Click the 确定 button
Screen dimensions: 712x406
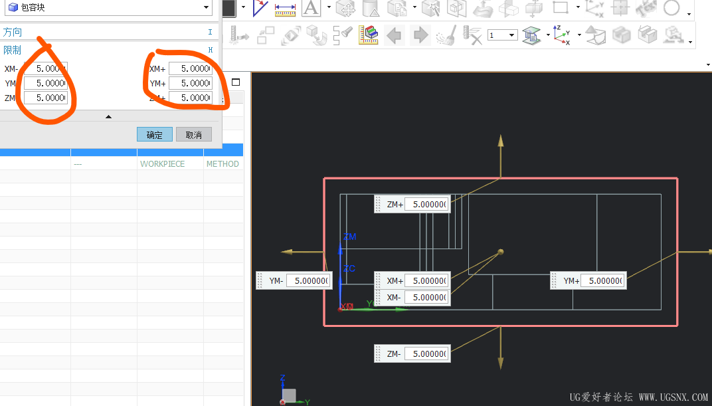[x=154, y=135]
